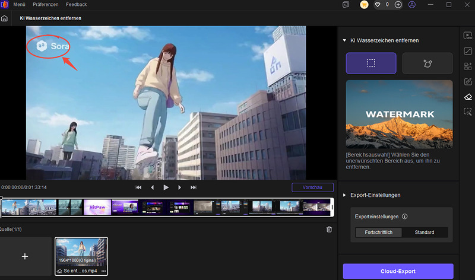475x280 pixels.
Task: Delete source with the trash icon
Action: 329,230
